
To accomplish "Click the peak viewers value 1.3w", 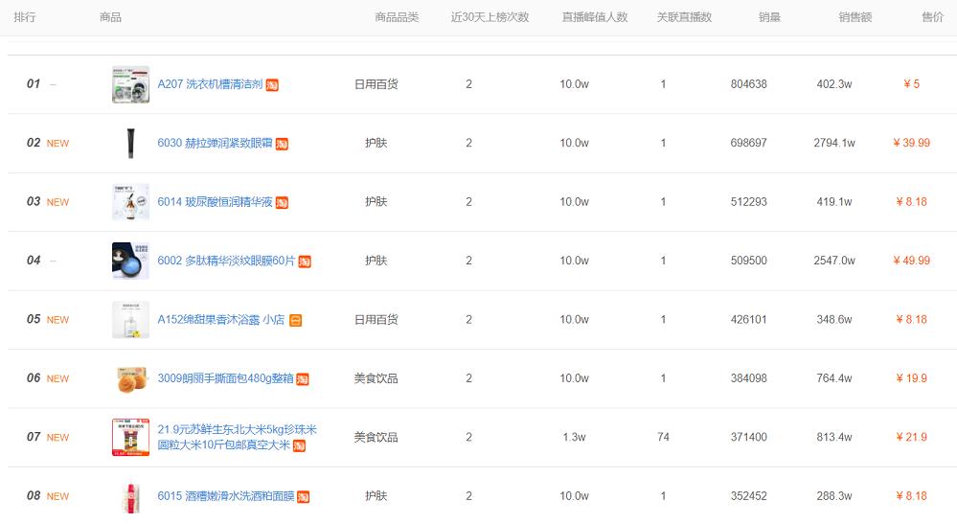I will pyautogui.click(x=575, y=438).
